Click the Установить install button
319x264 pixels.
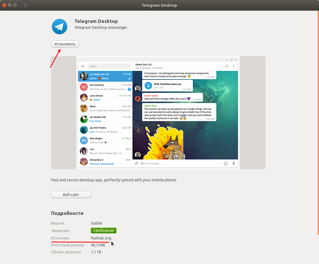point(65,44)
